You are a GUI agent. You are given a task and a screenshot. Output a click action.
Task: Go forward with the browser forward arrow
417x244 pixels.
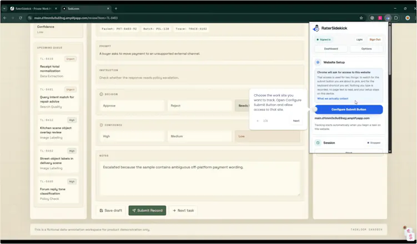[13, 18]
